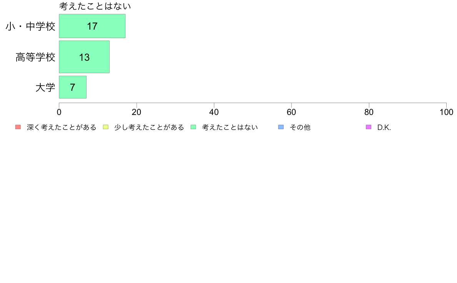
Task: Click the D.K. legend label
Action: click(x=384, y=127)
